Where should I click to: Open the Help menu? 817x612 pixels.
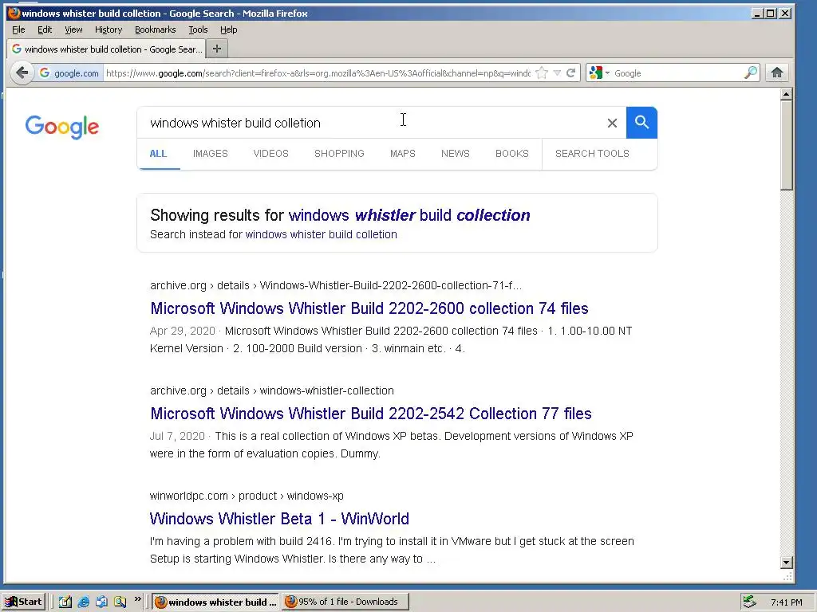click(228, 29)
